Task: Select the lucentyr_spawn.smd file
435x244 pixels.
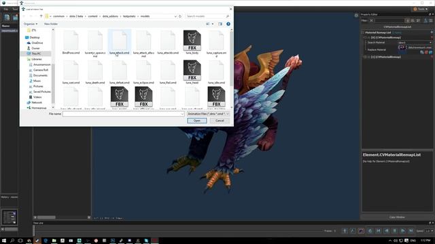Action: tap(95, 43)
